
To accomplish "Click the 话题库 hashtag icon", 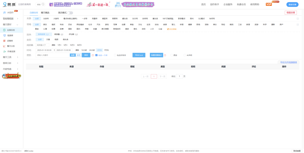I will [4, 41].
